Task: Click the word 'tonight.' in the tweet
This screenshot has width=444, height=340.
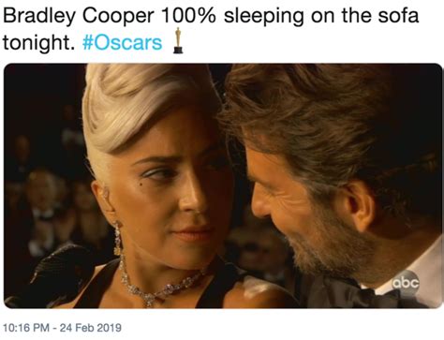Action: [x=38, y=43]
